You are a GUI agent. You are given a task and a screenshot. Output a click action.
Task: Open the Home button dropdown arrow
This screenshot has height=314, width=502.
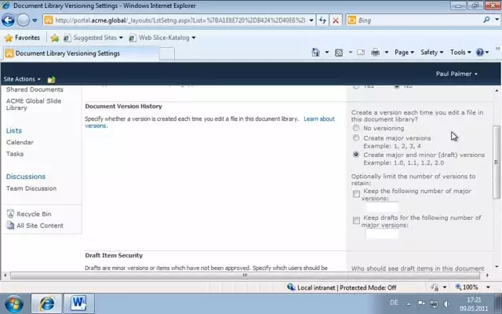pyautogui.click(x=327, y=53)
